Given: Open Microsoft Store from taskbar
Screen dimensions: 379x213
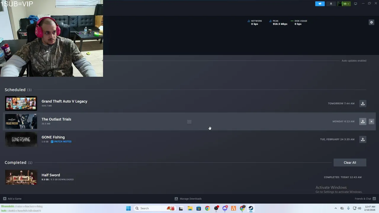Looking at the screenshot, I should pos(199,208).
